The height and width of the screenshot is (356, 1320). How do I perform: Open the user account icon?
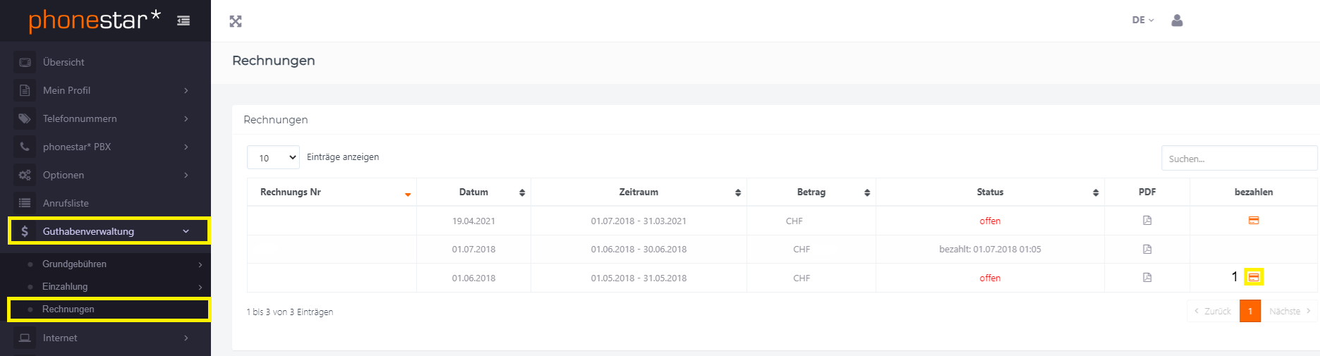tap(1177, 20)
